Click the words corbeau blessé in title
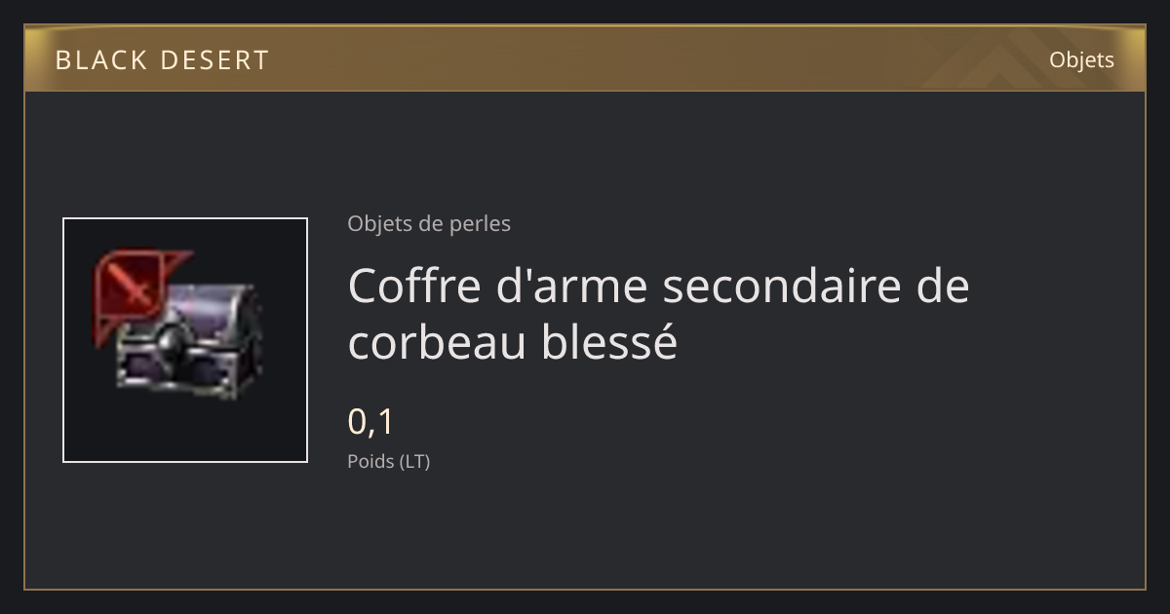This screenshot has width=1170, height=614. 512,341
